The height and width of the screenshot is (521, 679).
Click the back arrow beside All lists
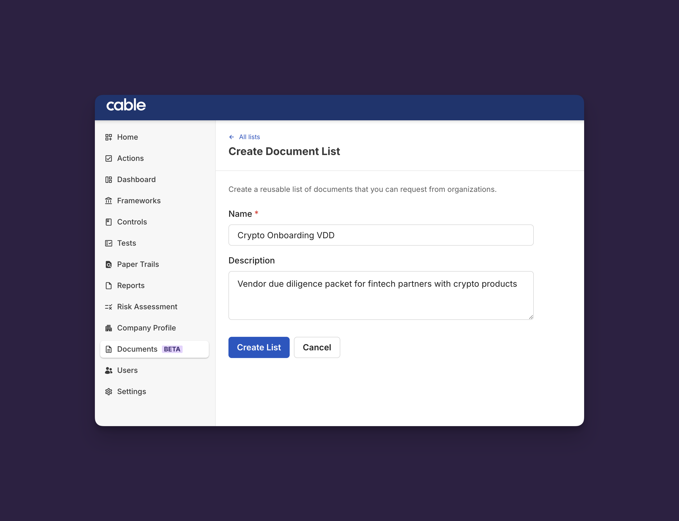[231, 137]
